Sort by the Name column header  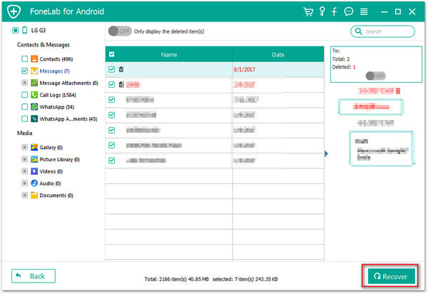click(x=168, y=55)
